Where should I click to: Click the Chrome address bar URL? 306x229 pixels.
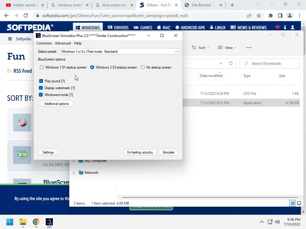tap(115, 16)
